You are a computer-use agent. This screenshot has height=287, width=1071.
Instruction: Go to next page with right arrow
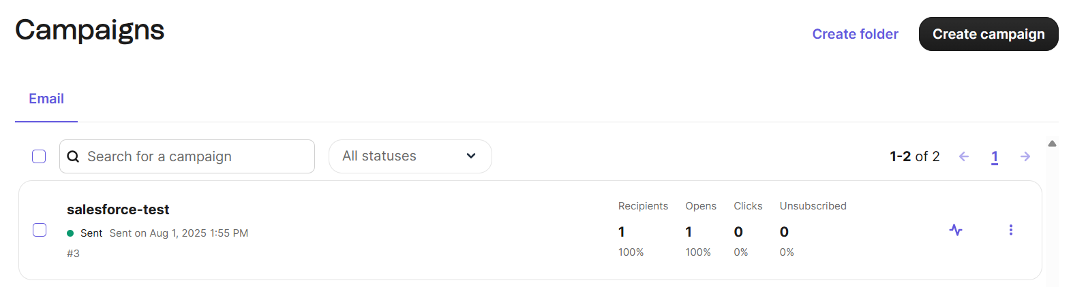tap(1025, 156)
